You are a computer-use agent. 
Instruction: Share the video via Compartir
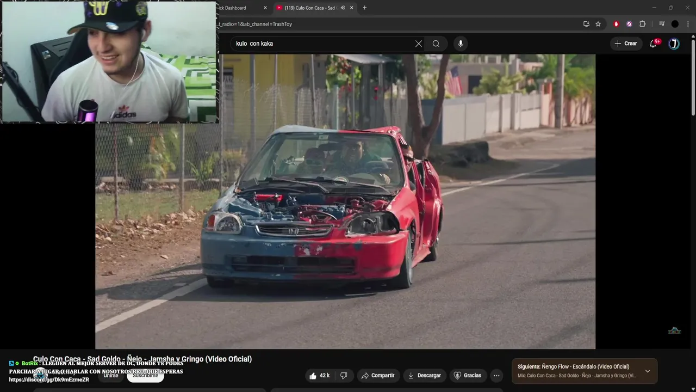coord(378,376)
